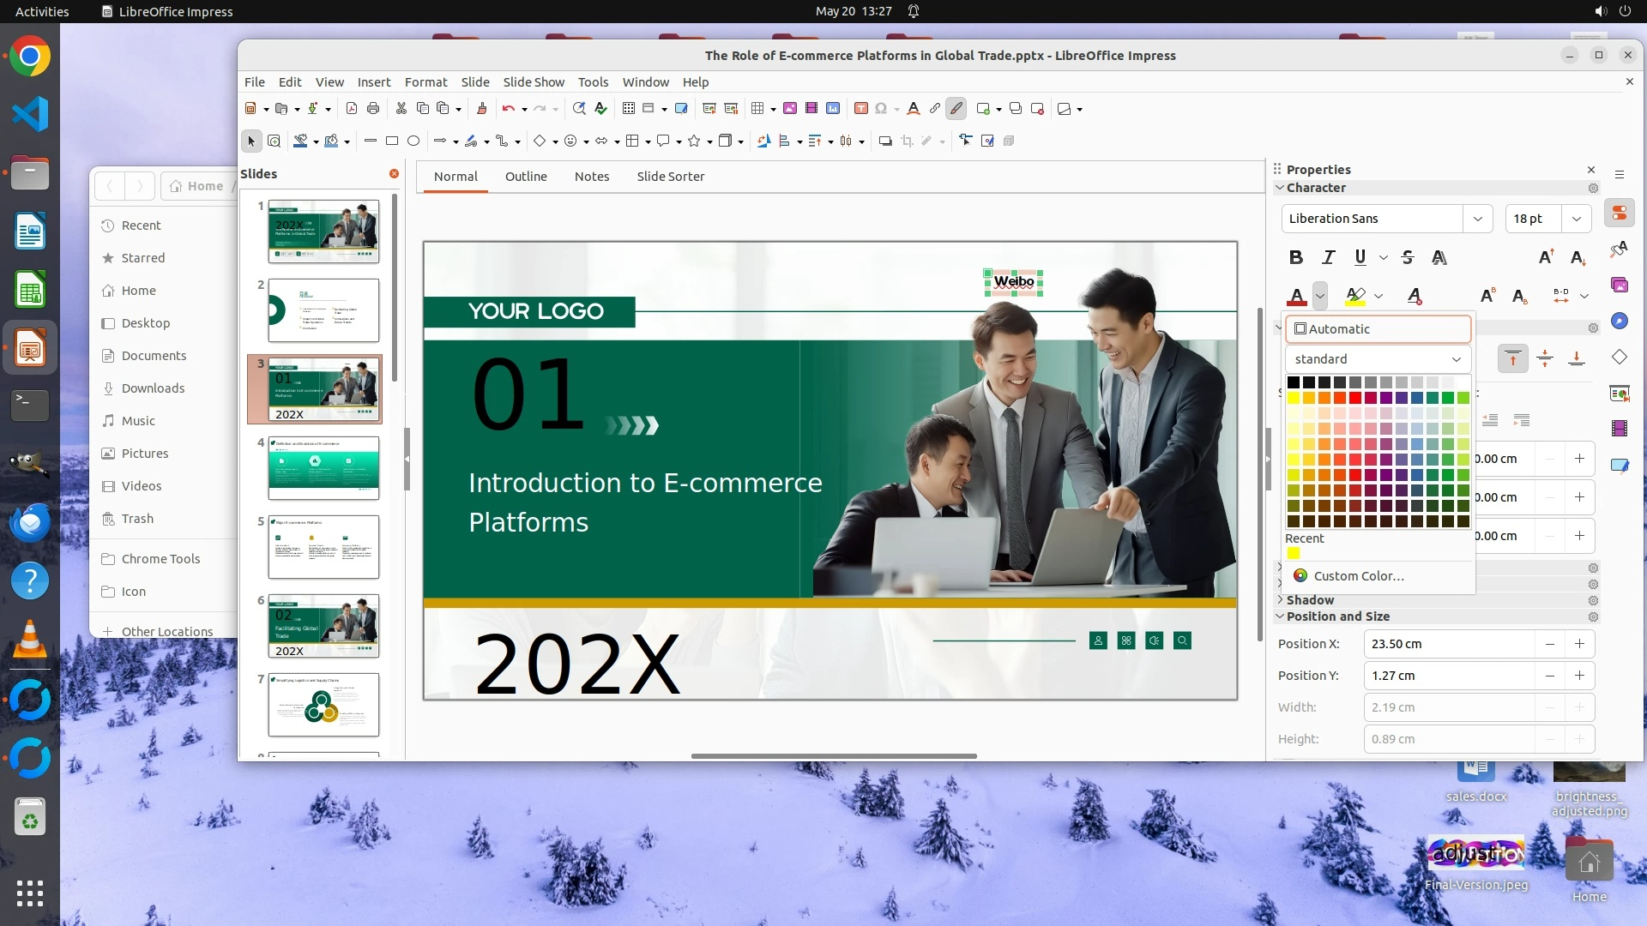
Task: Open the Gallery sidebar deck icon
Action: coord(1620,285)
